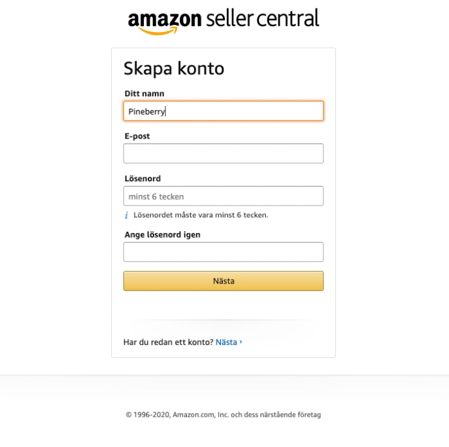Click the password info icon

point(127,215)
